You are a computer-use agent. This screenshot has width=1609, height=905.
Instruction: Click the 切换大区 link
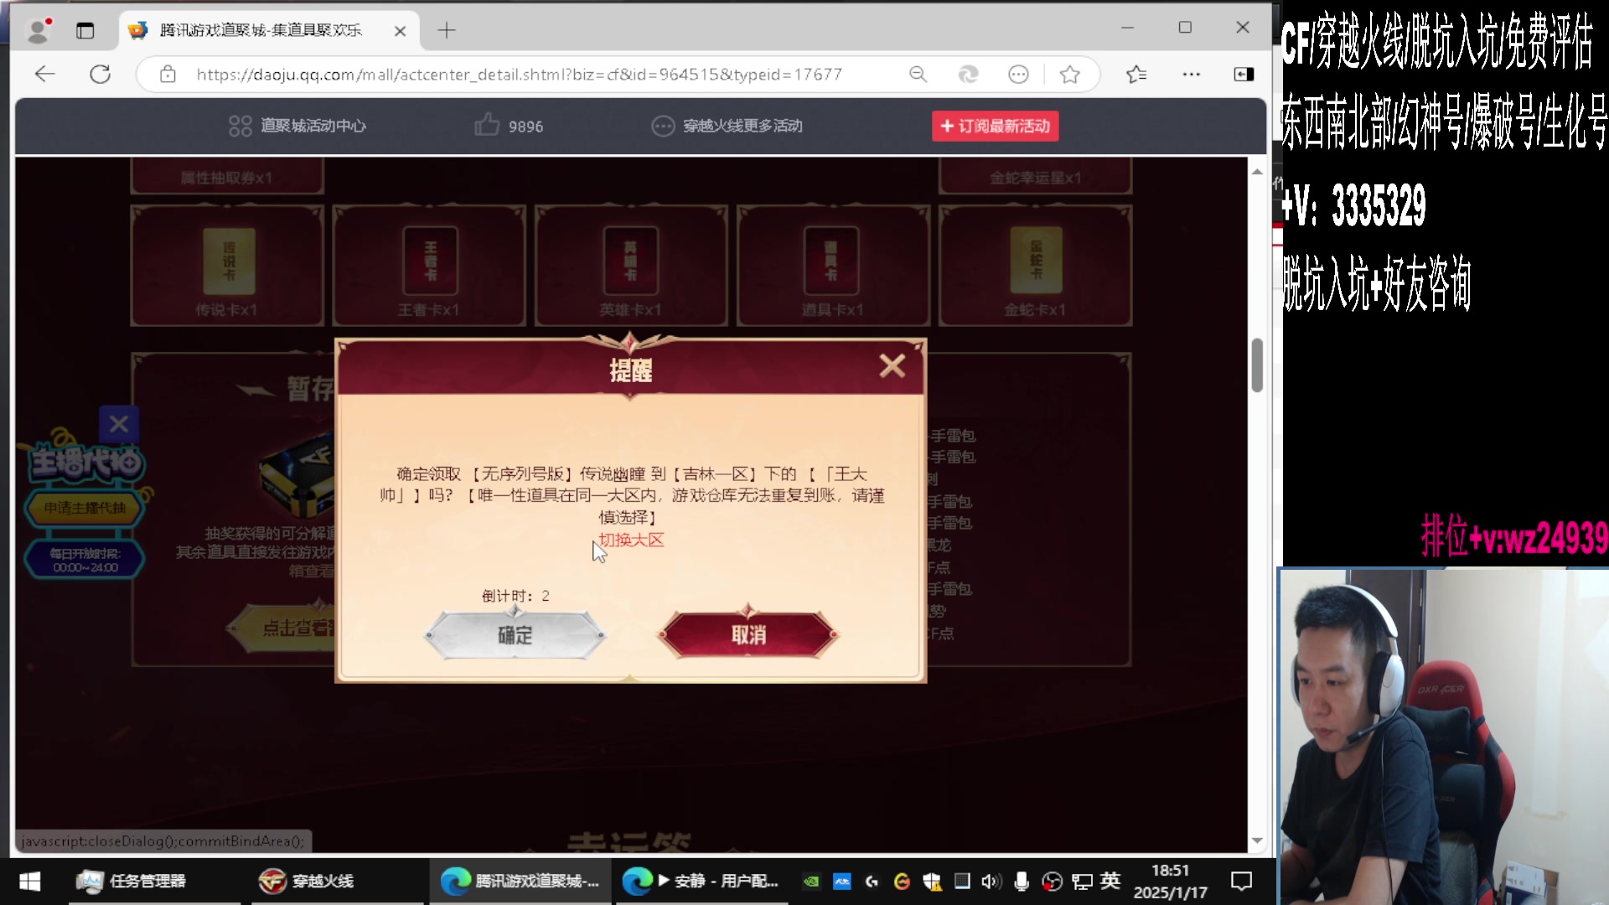pyautogui.click(x=631, y=540)
